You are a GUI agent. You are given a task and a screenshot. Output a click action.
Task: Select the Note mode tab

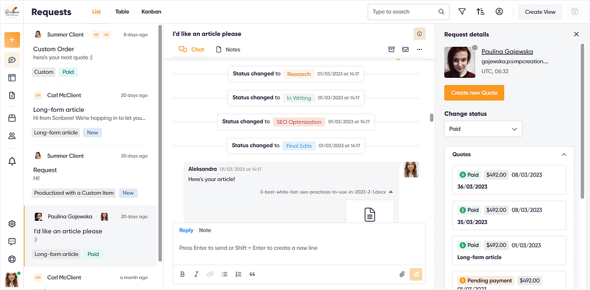pos(205,230)
